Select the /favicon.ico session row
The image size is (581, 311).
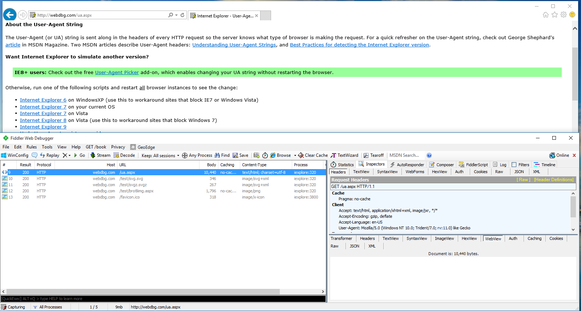pyautogui.click(x=163, y=197)
